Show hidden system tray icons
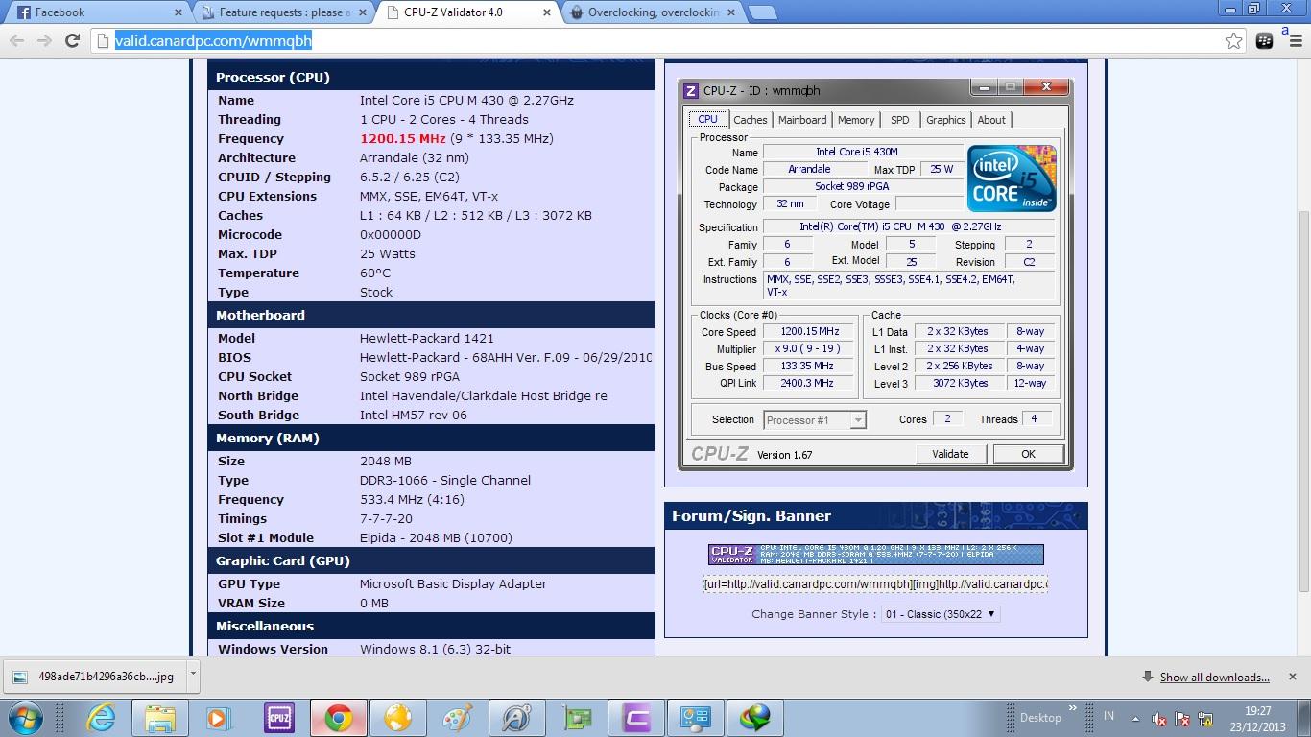Screen dimensions: 1311x737 pyautogui.click(x=1136, y=718)
